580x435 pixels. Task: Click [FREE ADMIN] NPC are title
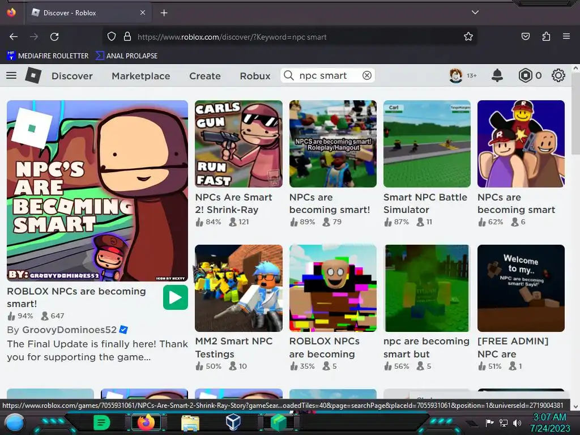(x=513, y=347)
